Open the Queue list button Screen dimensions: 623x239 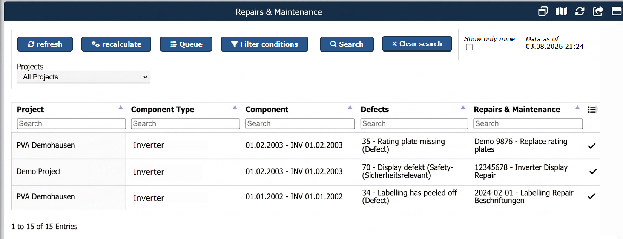[x=186, y=44]
